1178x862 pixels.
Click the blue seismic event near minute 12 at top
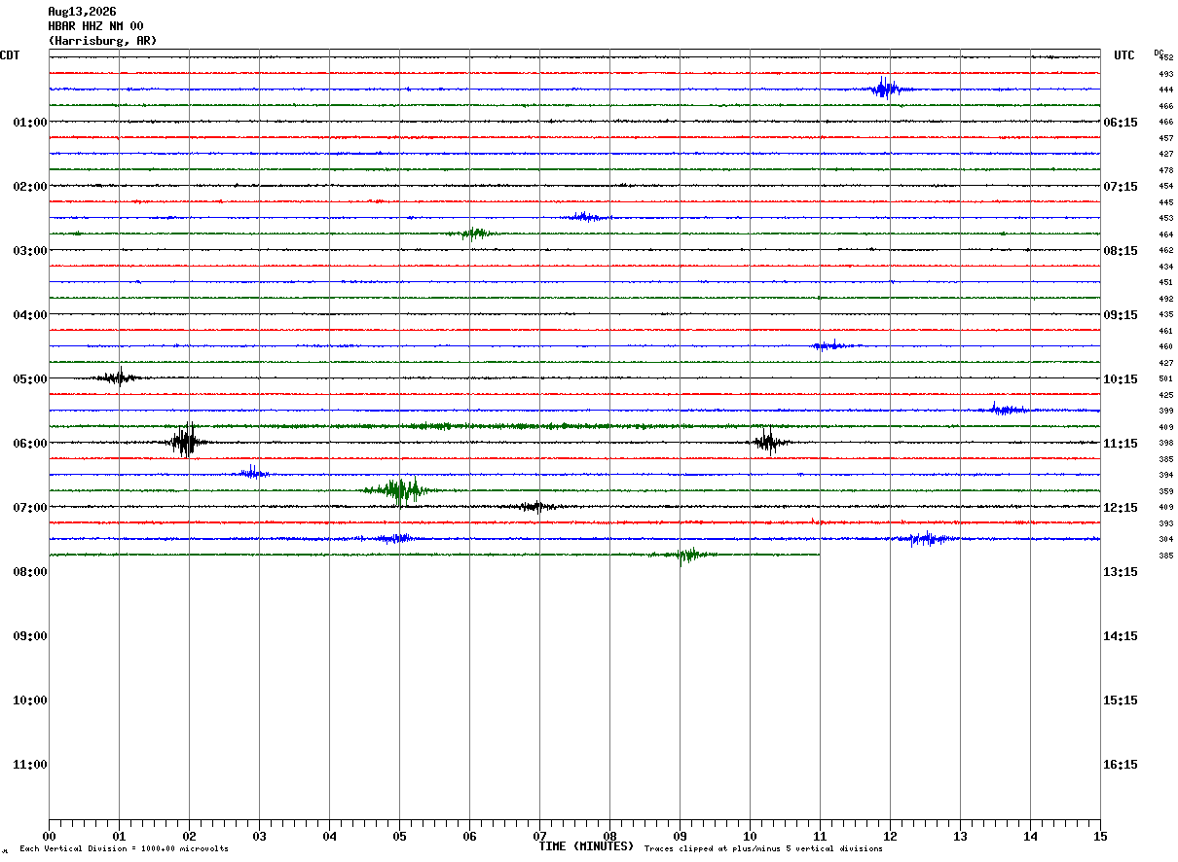[886, 89]
